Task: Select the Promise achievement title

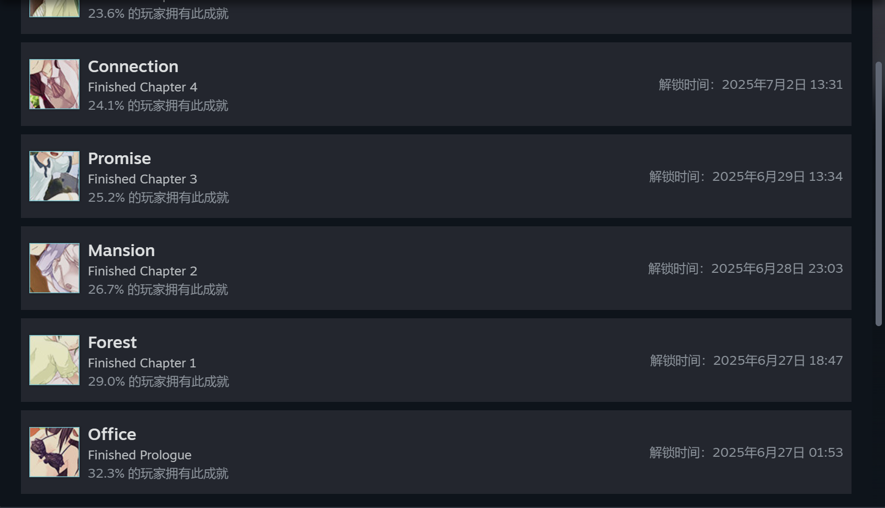Action: pyautogui.click(x=119, y=158)
